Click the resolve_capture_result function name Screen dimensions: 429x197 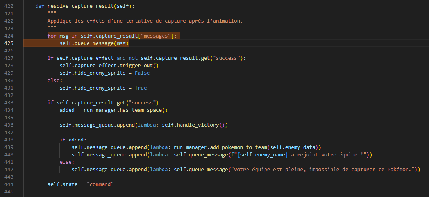(80, 6)
